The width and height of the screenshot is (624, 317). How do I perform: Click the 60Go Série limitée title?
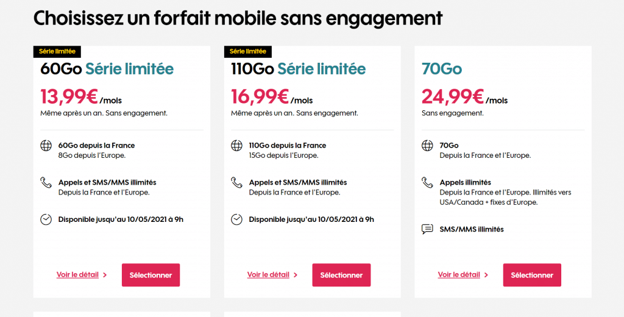107,69
